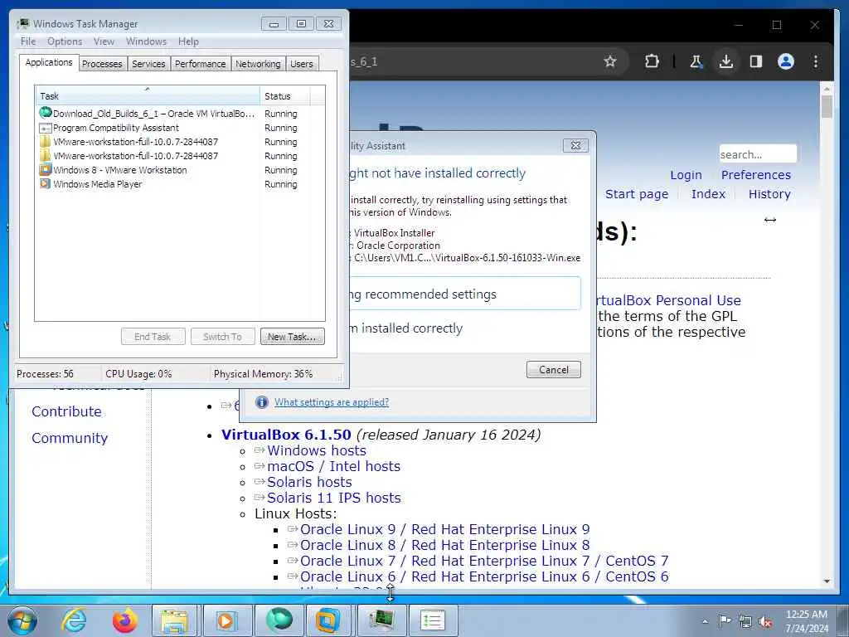
Task: Open the Index link
Action: coord(708,194)
